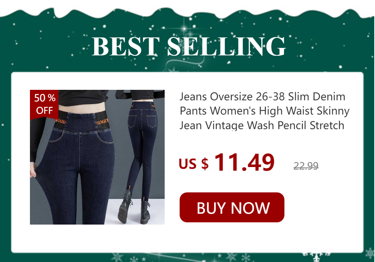Click the red BUY NOW button
Viewport: 375px width, 262px height.
pyautogui.click(x=232, y=207)
